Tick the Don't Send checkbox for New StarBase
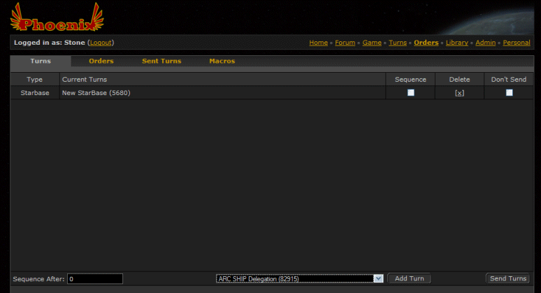This screenshot has height=293, width=541. [x=510, y=92]
